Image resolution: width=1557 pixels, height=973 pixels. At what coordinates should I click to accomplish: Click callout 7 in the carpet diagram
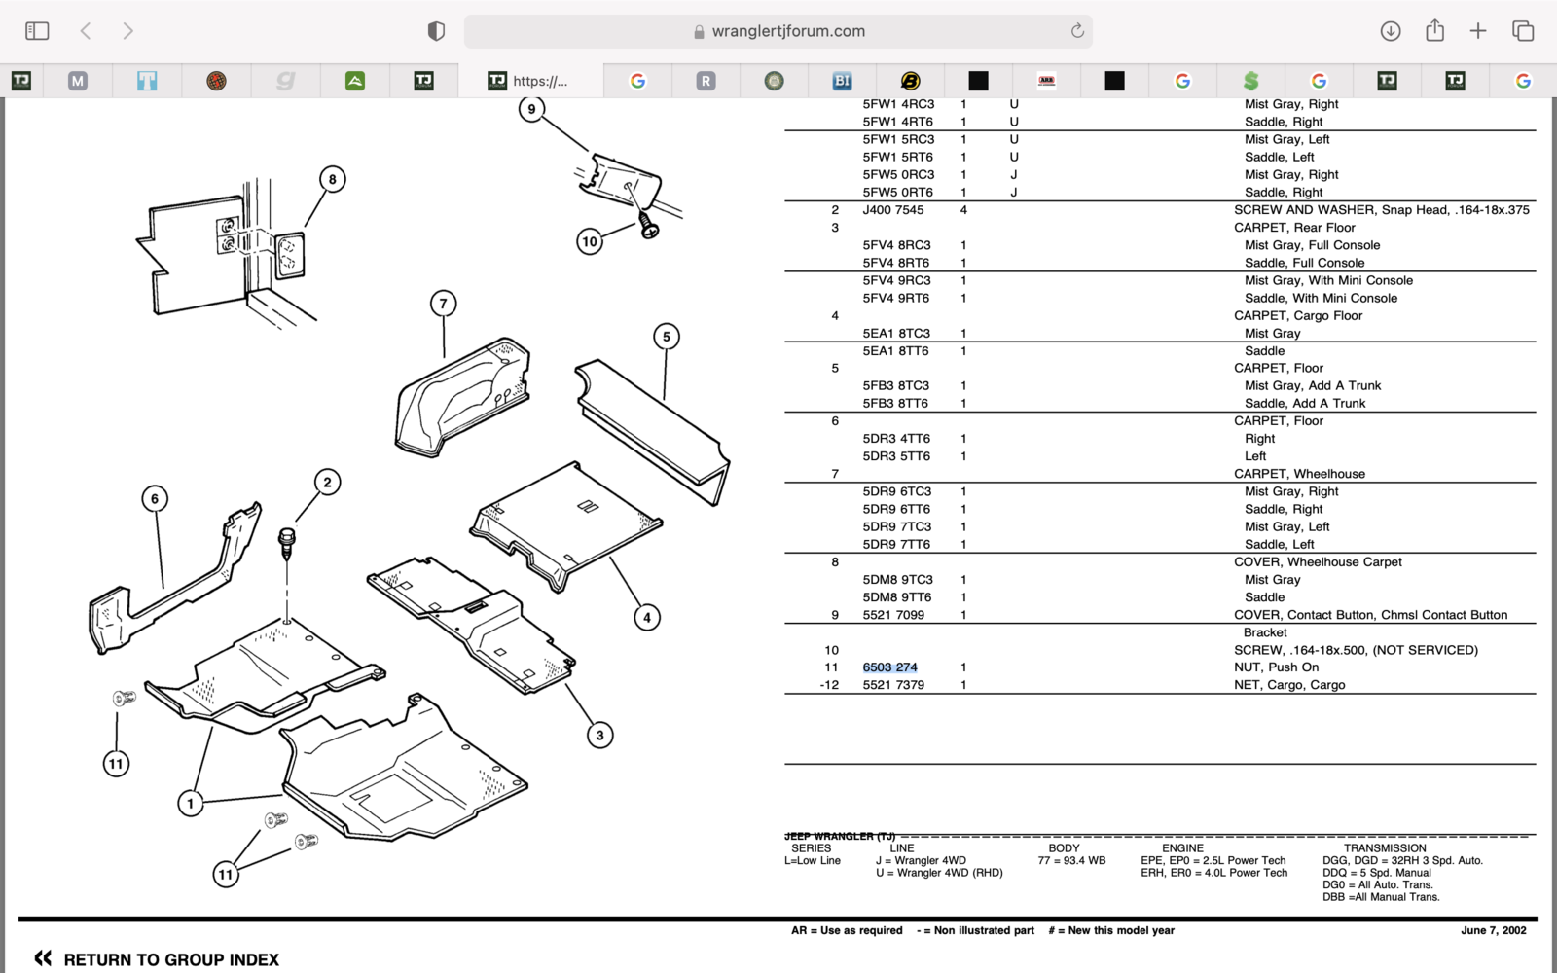443,304
